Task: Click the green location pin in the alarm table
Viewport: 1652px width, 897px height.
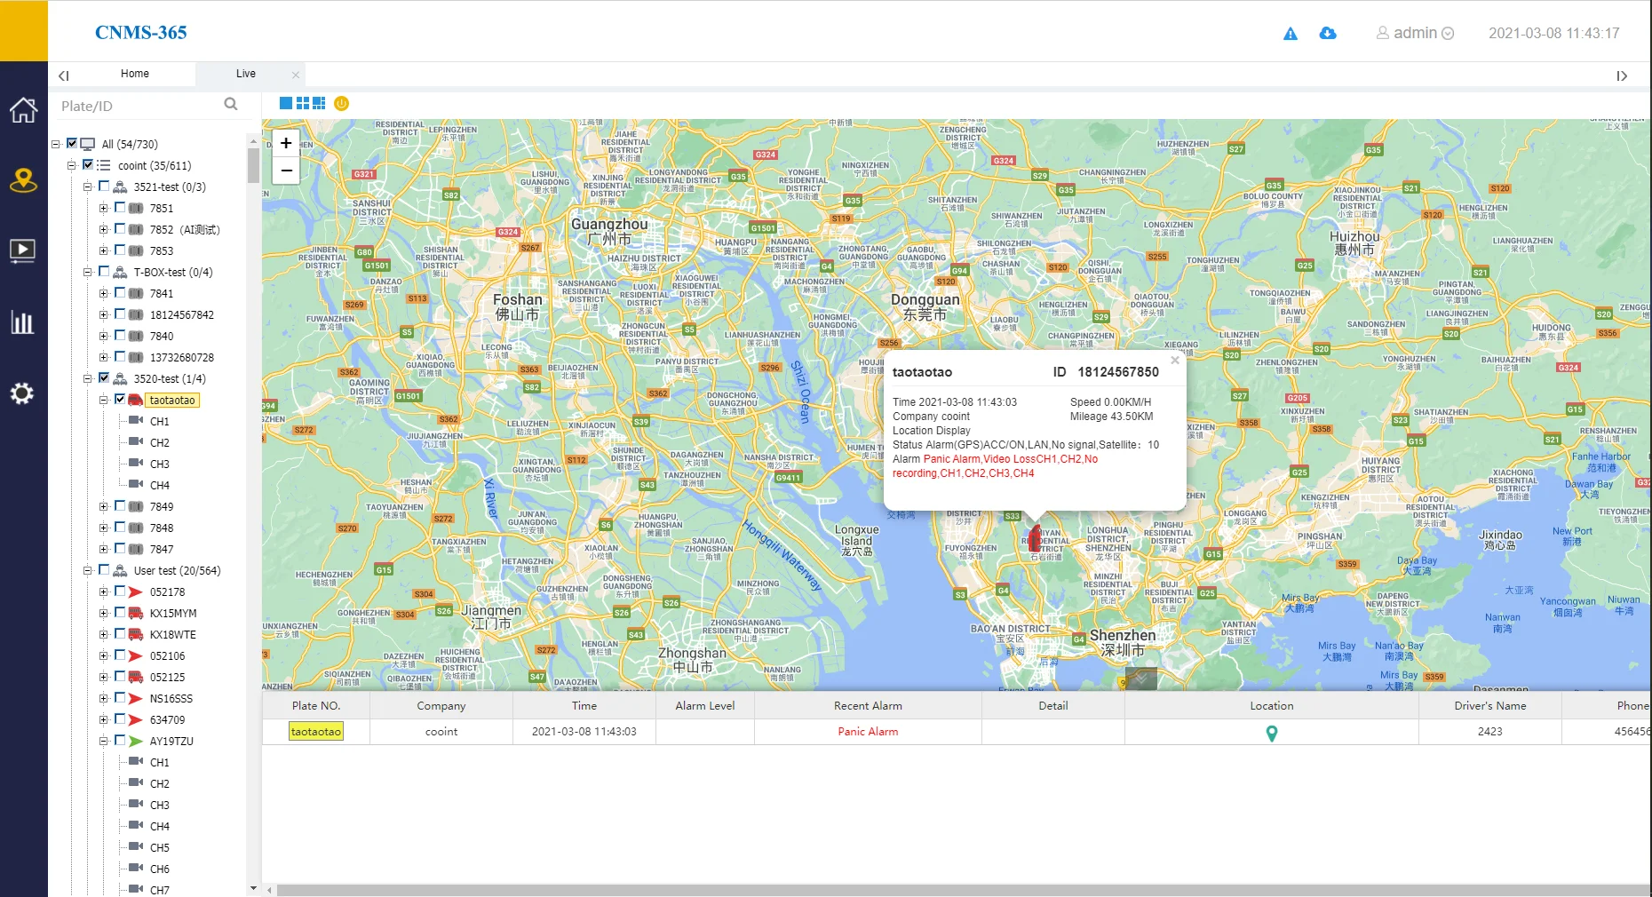Action: pos(1272,733)
